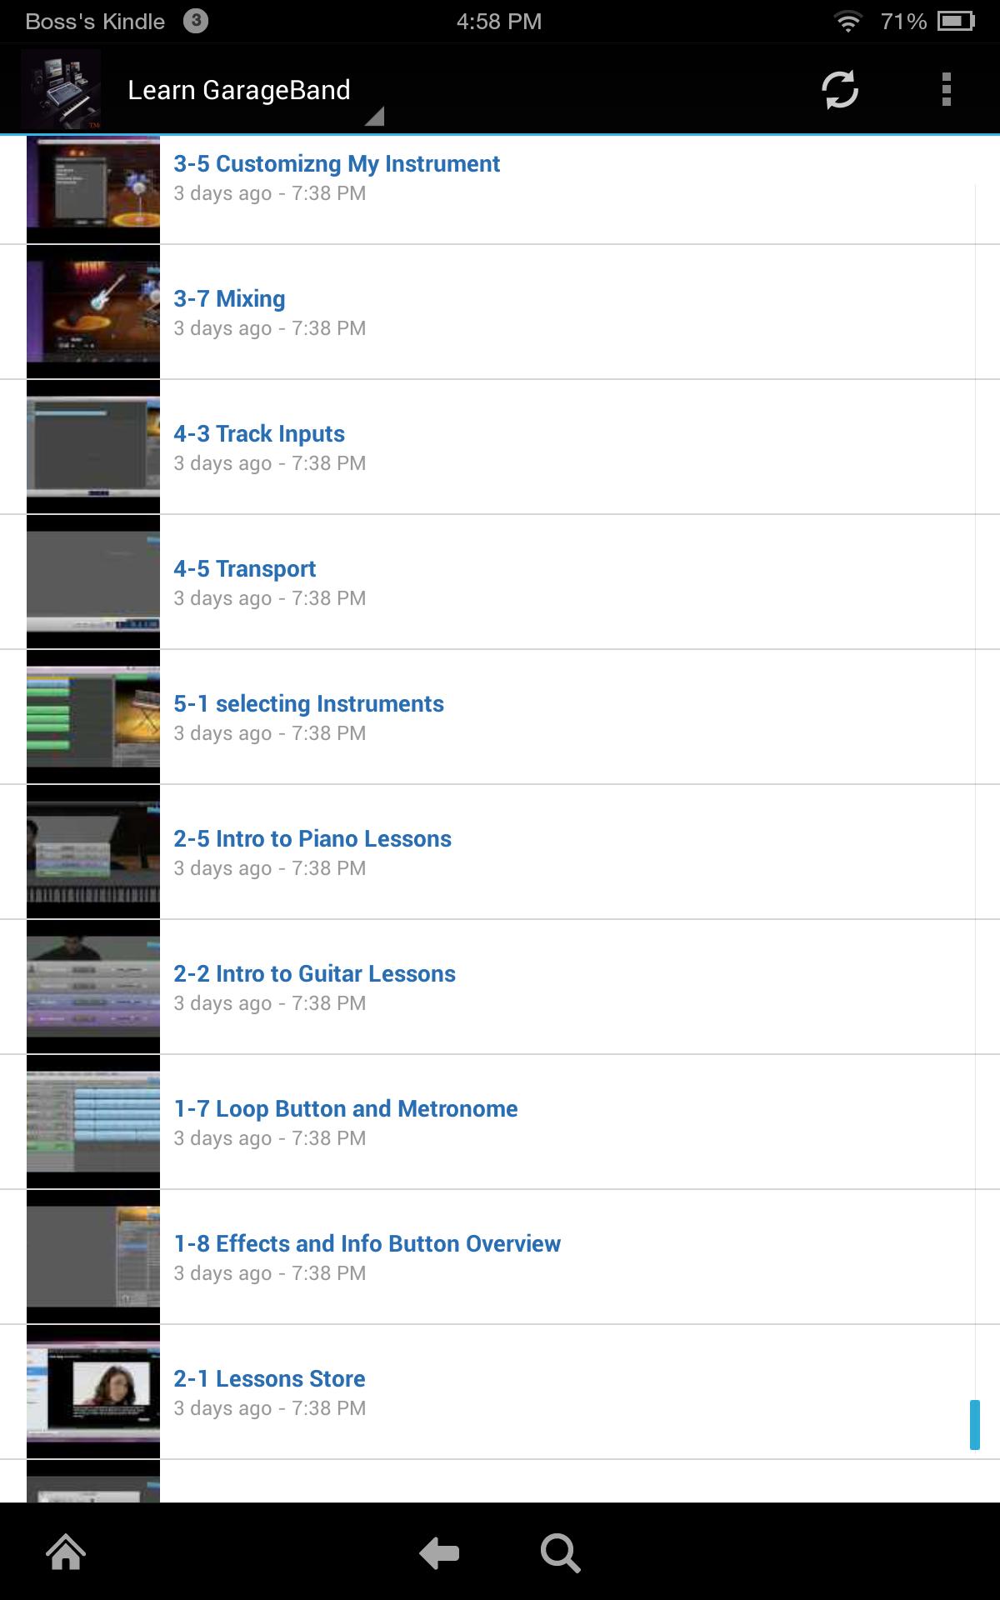Open 1-7 Loop Button and Metronome
This screenshot has height=1600, width=1000.
[345, 1109]
